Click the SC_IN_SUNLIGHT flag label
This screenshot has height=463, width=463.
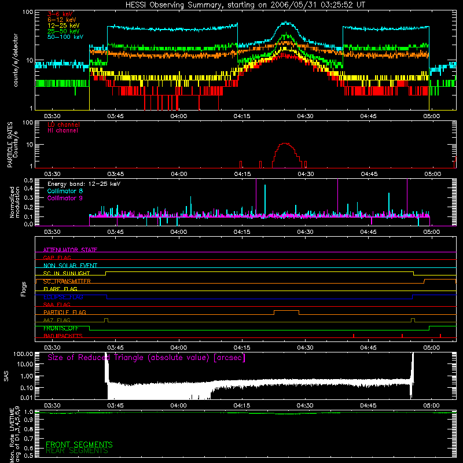[x=67, y=273]
